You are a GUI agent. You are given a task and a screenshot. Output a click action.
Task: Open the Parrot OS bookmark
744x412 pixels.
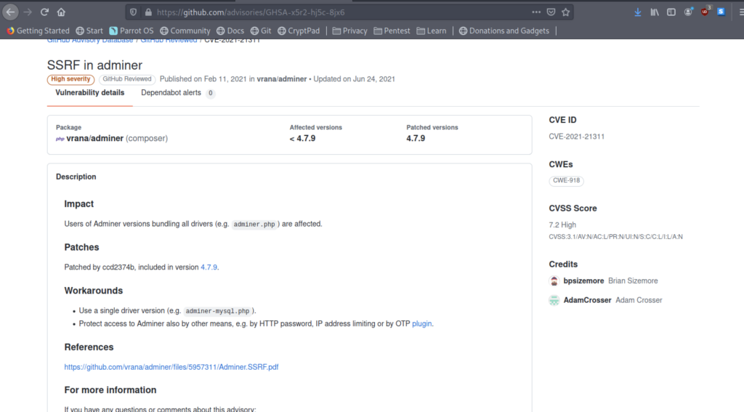132,31
